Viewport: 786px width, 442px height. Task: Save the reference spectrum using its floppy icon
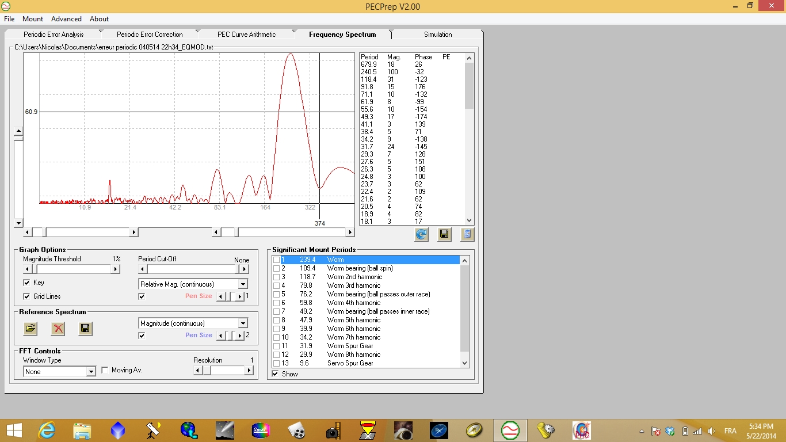click(x=86, y=329)
